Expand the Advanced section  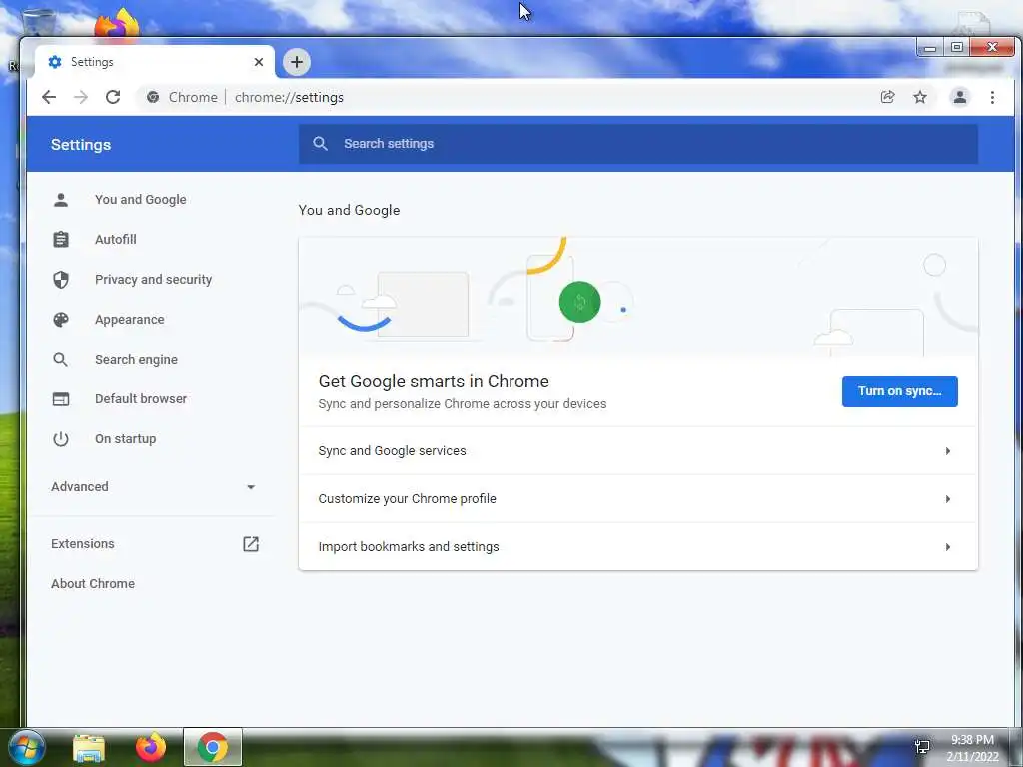tap(152, 487)
